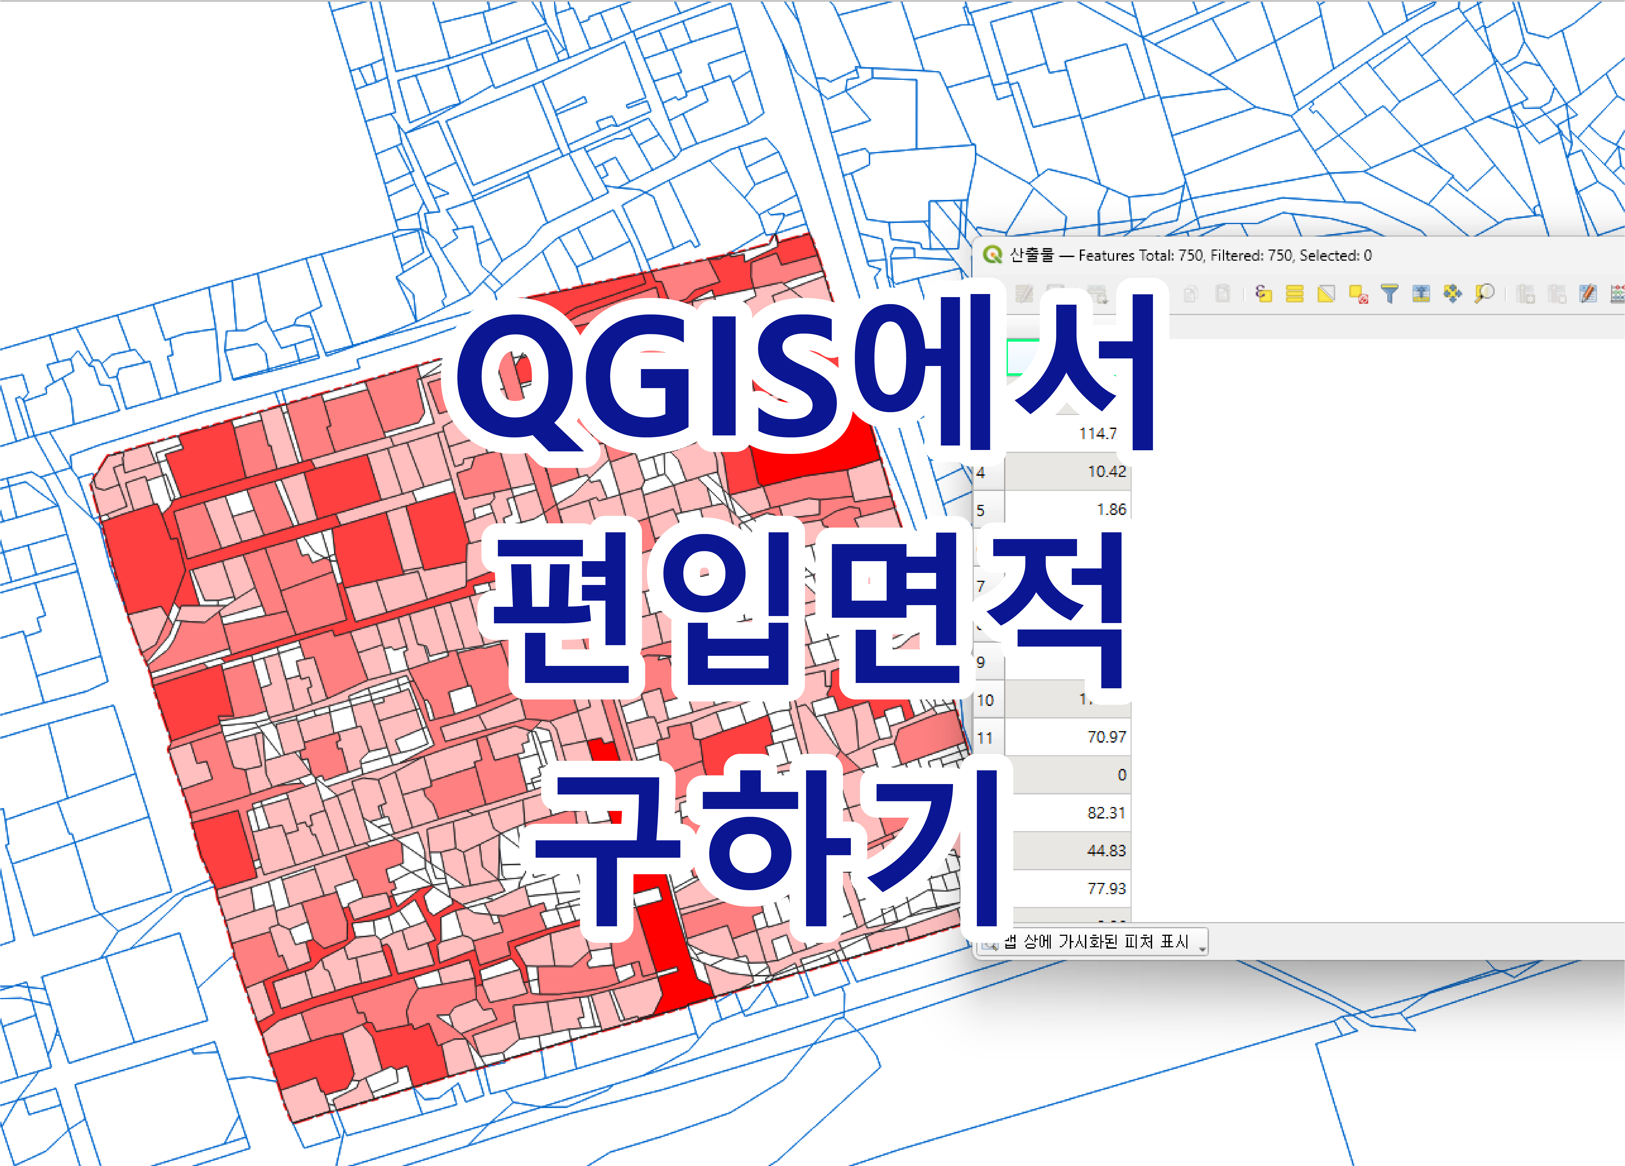Select row header 11 in attribute table
This screenshot has height=1166, width=1625.
pyautogui.click(x=989, y=738)
